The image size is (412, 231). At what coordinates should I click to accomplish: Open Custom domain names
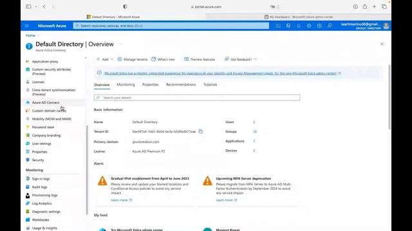(x=49, y=111)
